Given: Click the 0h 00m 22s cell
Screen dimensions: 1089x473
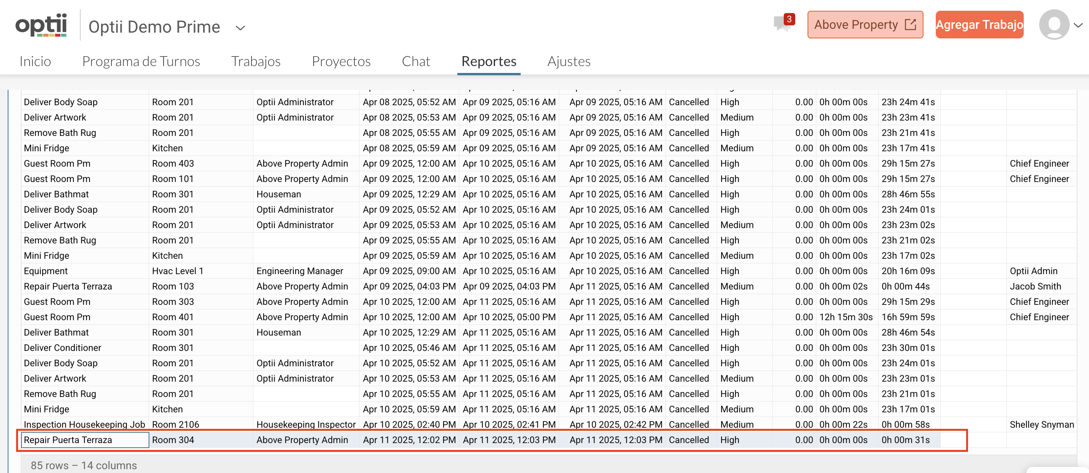Looking at the screenshot, I should click(847, 424).
